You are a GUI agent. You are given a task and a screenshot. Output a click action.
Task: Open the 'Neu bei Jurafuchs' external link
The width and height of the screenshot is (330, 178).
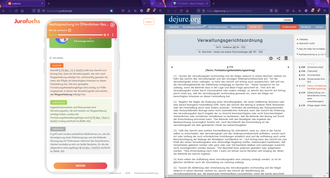(60, 30)
